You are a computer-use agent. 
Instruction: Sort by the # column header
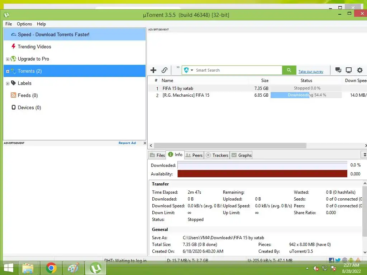coord(156,81)
